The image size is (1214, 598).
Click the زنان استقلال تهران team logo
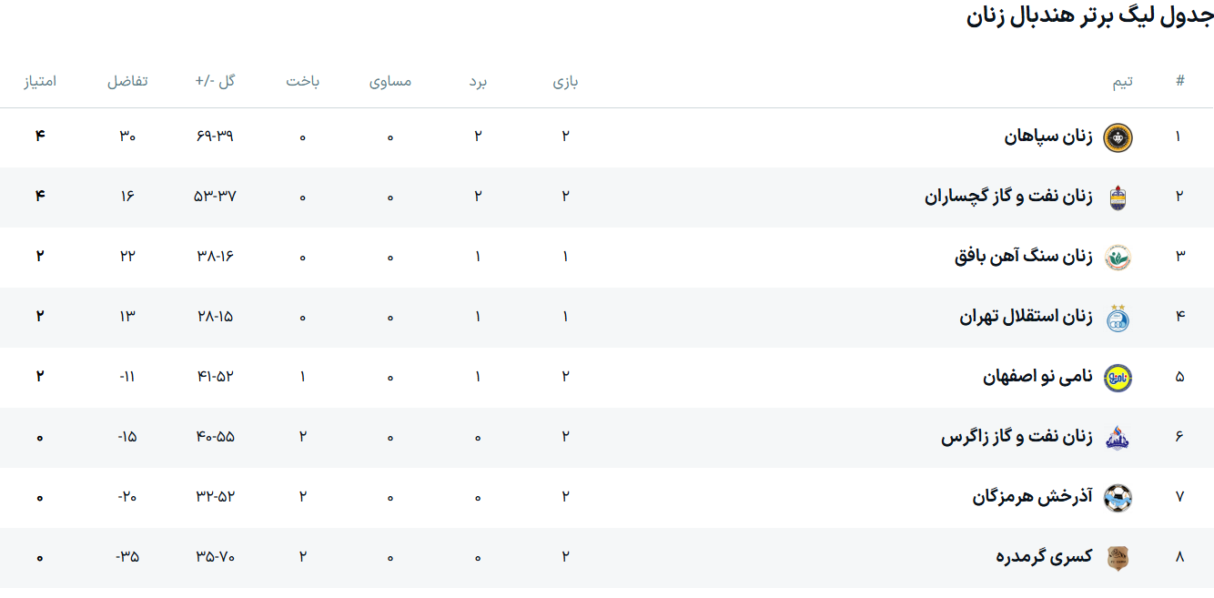pos(1118,318)
